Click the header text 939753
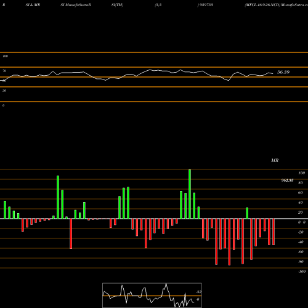Screen dimensions: 308x308 tap(206, 5)
